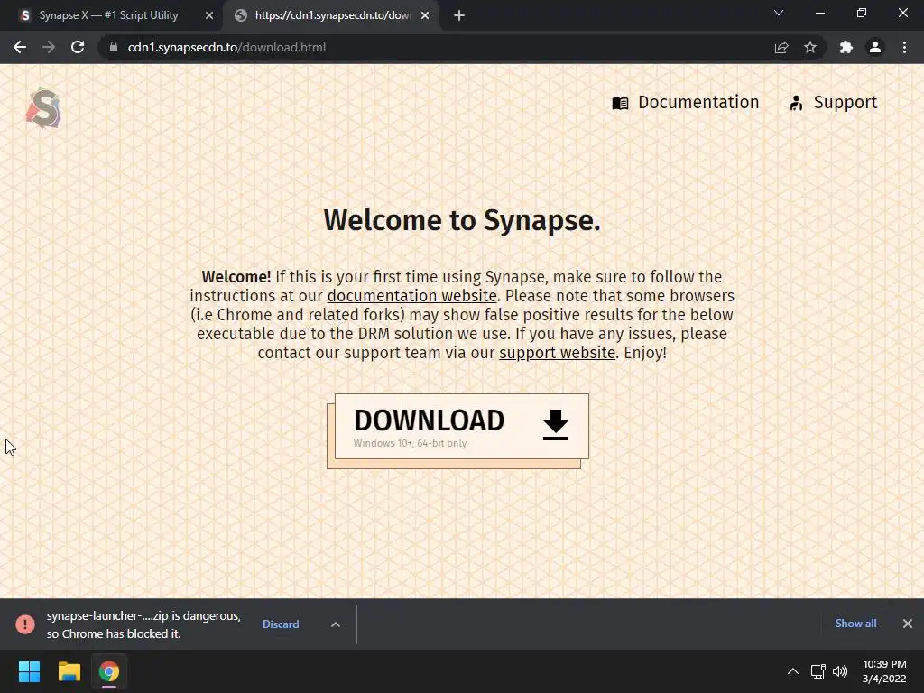Follow the support website link
The width and height of the screenshot is (924, 693).
(x=557, y=353)
